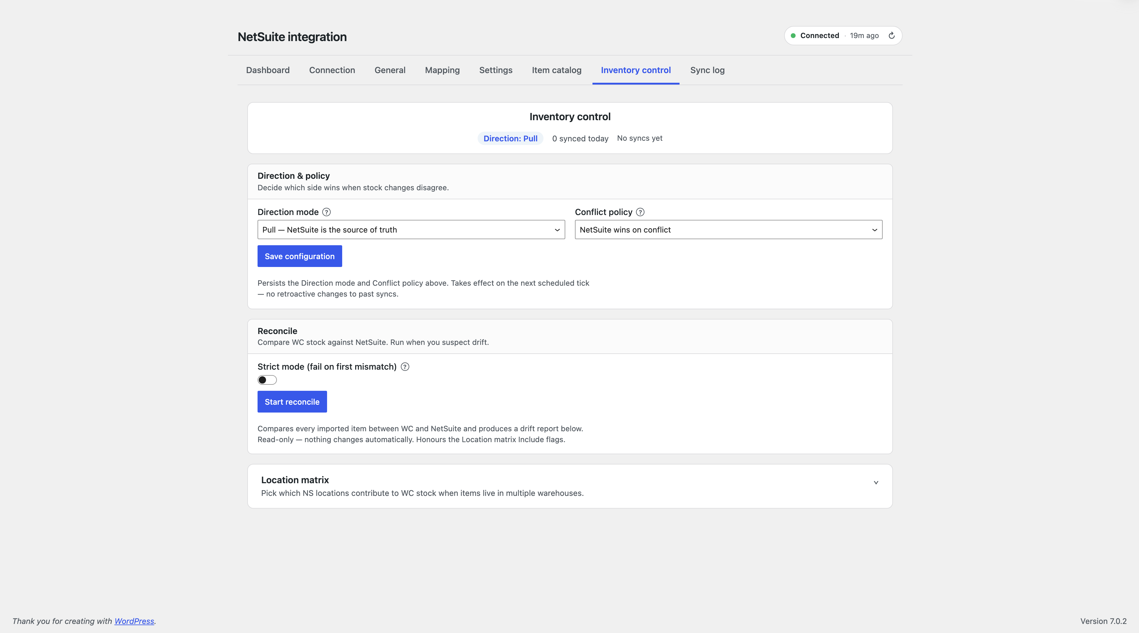
Task: Open the Sync log tab
Action: 707,70
